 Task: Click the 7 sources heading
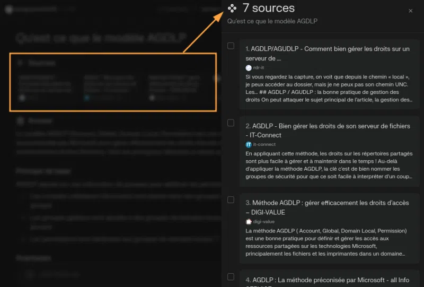tap(269, 8)
